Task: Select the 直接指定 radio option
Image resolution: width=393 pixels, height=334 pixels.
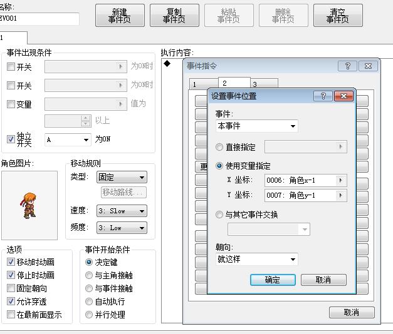Action: pos(219,147)
